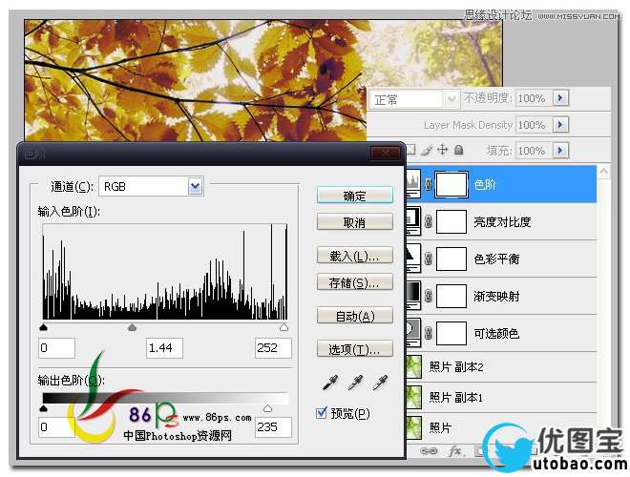Click the 载入(L)... load button
This screenshot has height=477, width=630.
point(355,256)
